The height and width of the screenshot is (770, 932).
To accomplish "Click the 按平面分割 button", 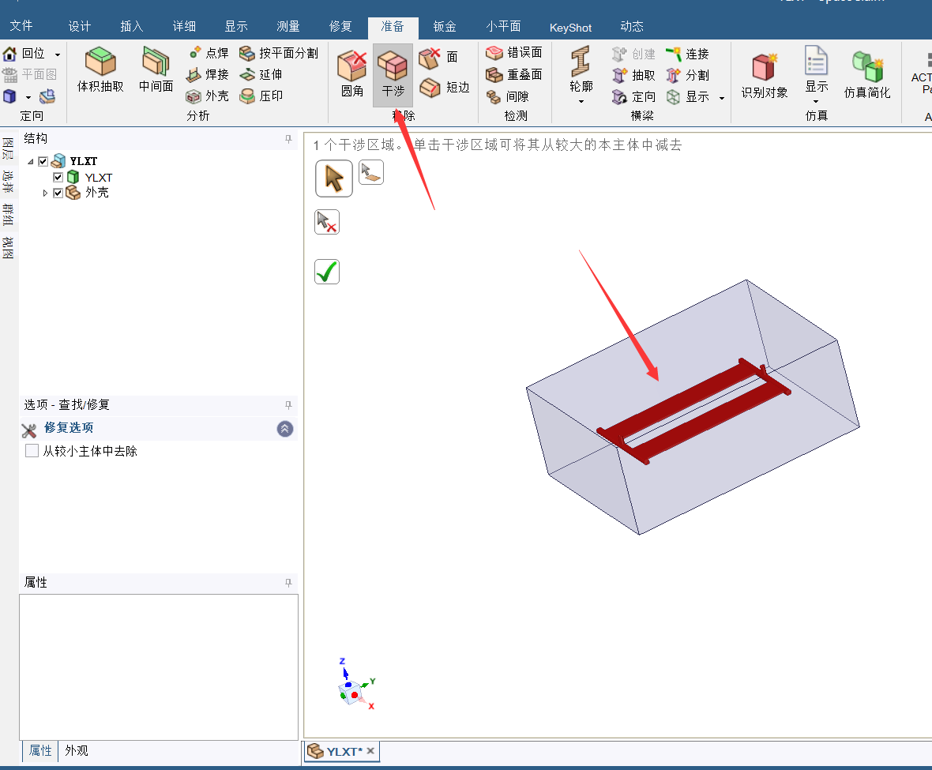I will 279,53.
